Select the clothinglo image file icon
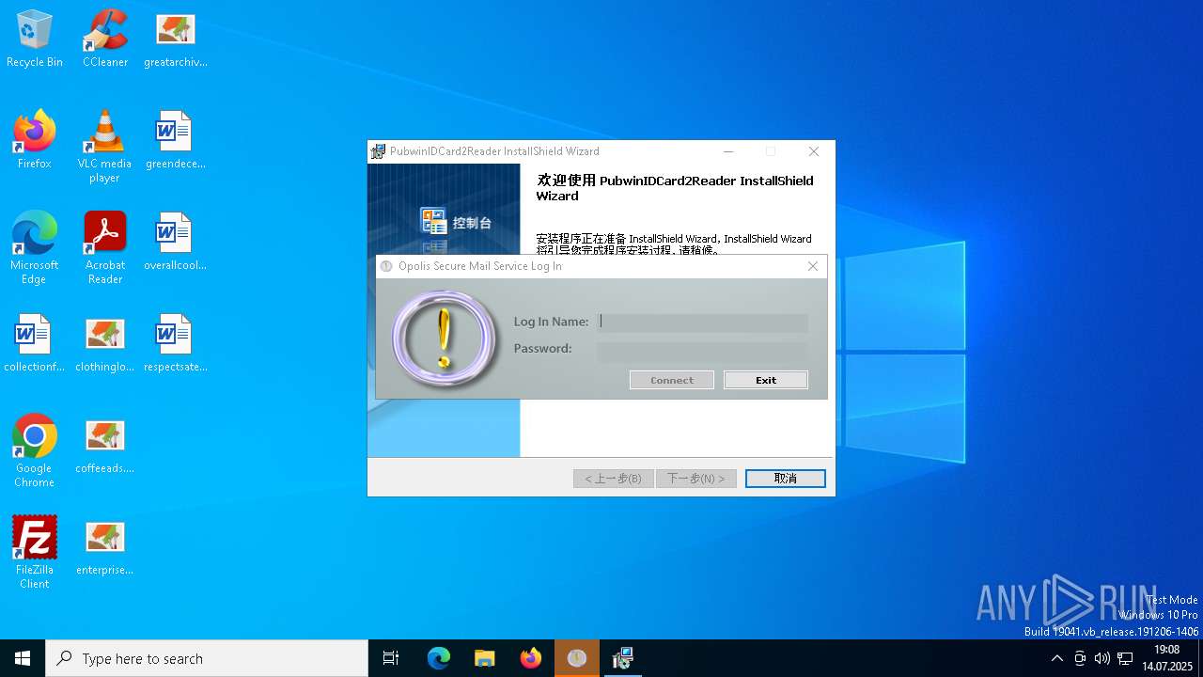Viewport: 1203px width, 677px height. tap(104, 343)
